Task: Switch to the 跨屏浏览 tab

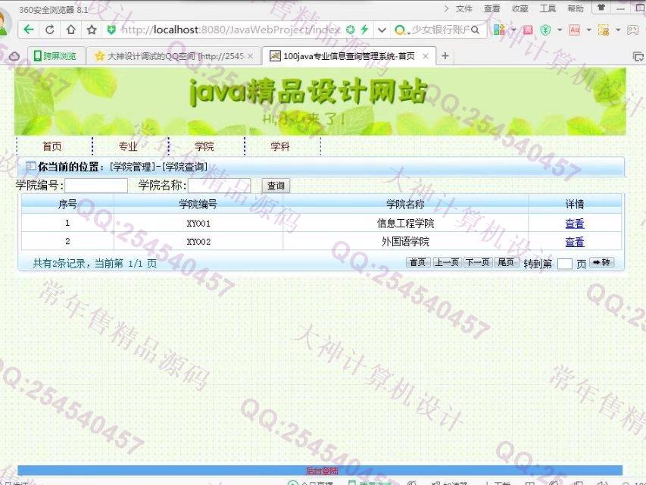Action: click(x=55, y=56)
